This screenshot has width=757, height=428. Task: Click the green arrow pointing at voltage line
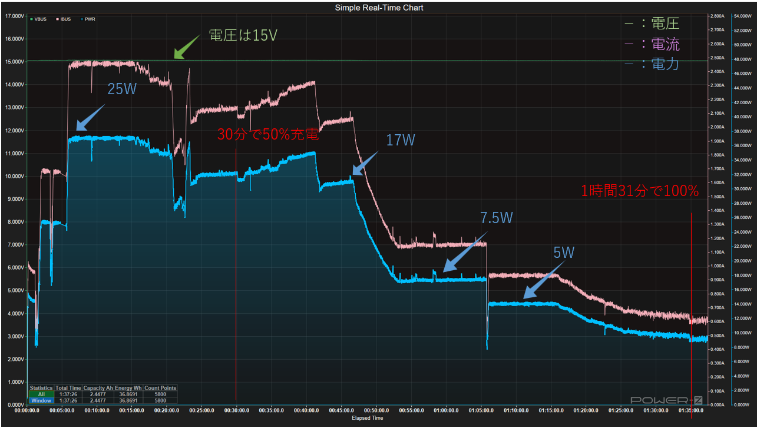click(x=188, y=48)
